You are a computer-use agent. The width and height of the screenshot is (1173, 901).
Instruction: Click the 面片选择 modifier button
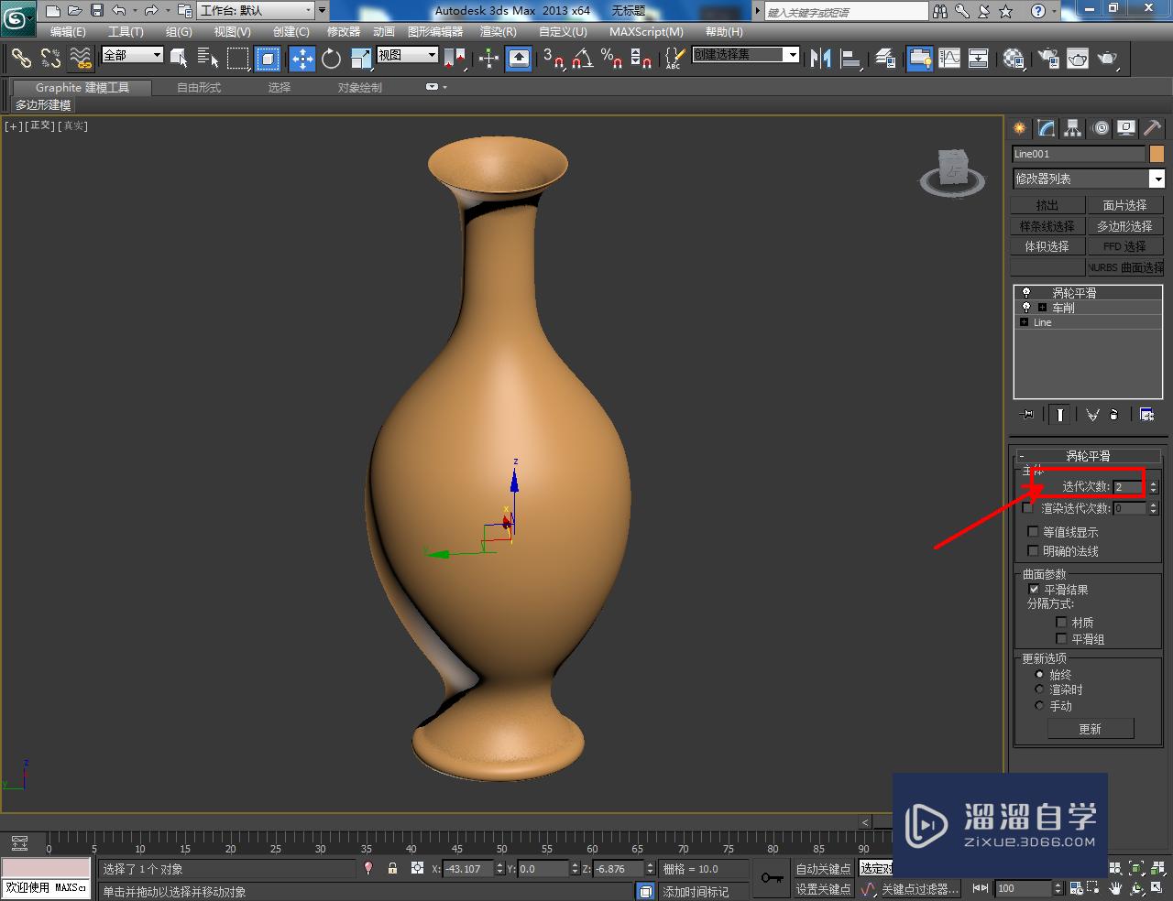1125,205
